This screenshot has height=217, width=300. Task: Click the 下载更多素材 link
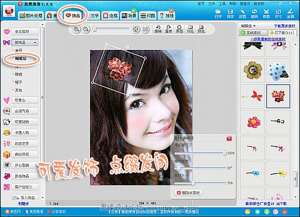(x=284, y=26)
